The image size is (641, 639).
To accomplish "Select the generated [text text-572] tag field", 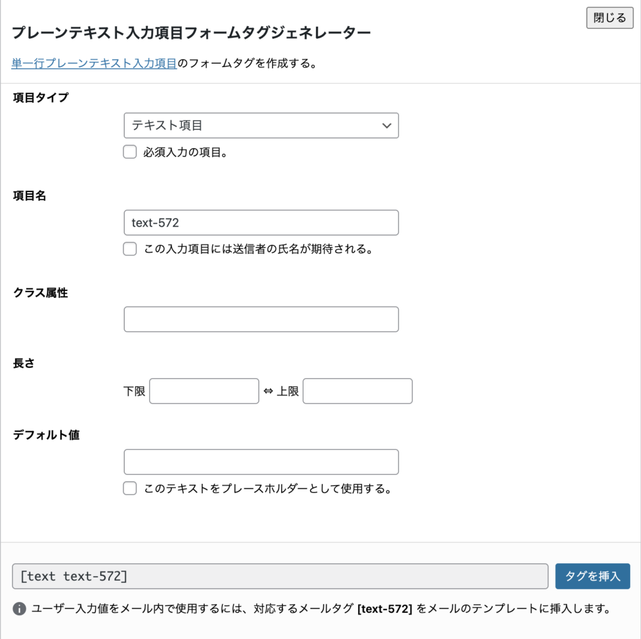I will 280,576.
